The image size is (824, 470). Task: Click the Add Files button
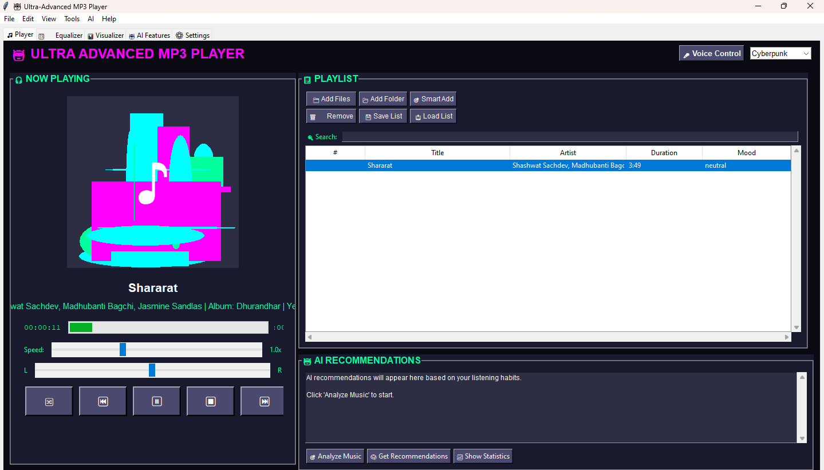(x=331, y=99)
